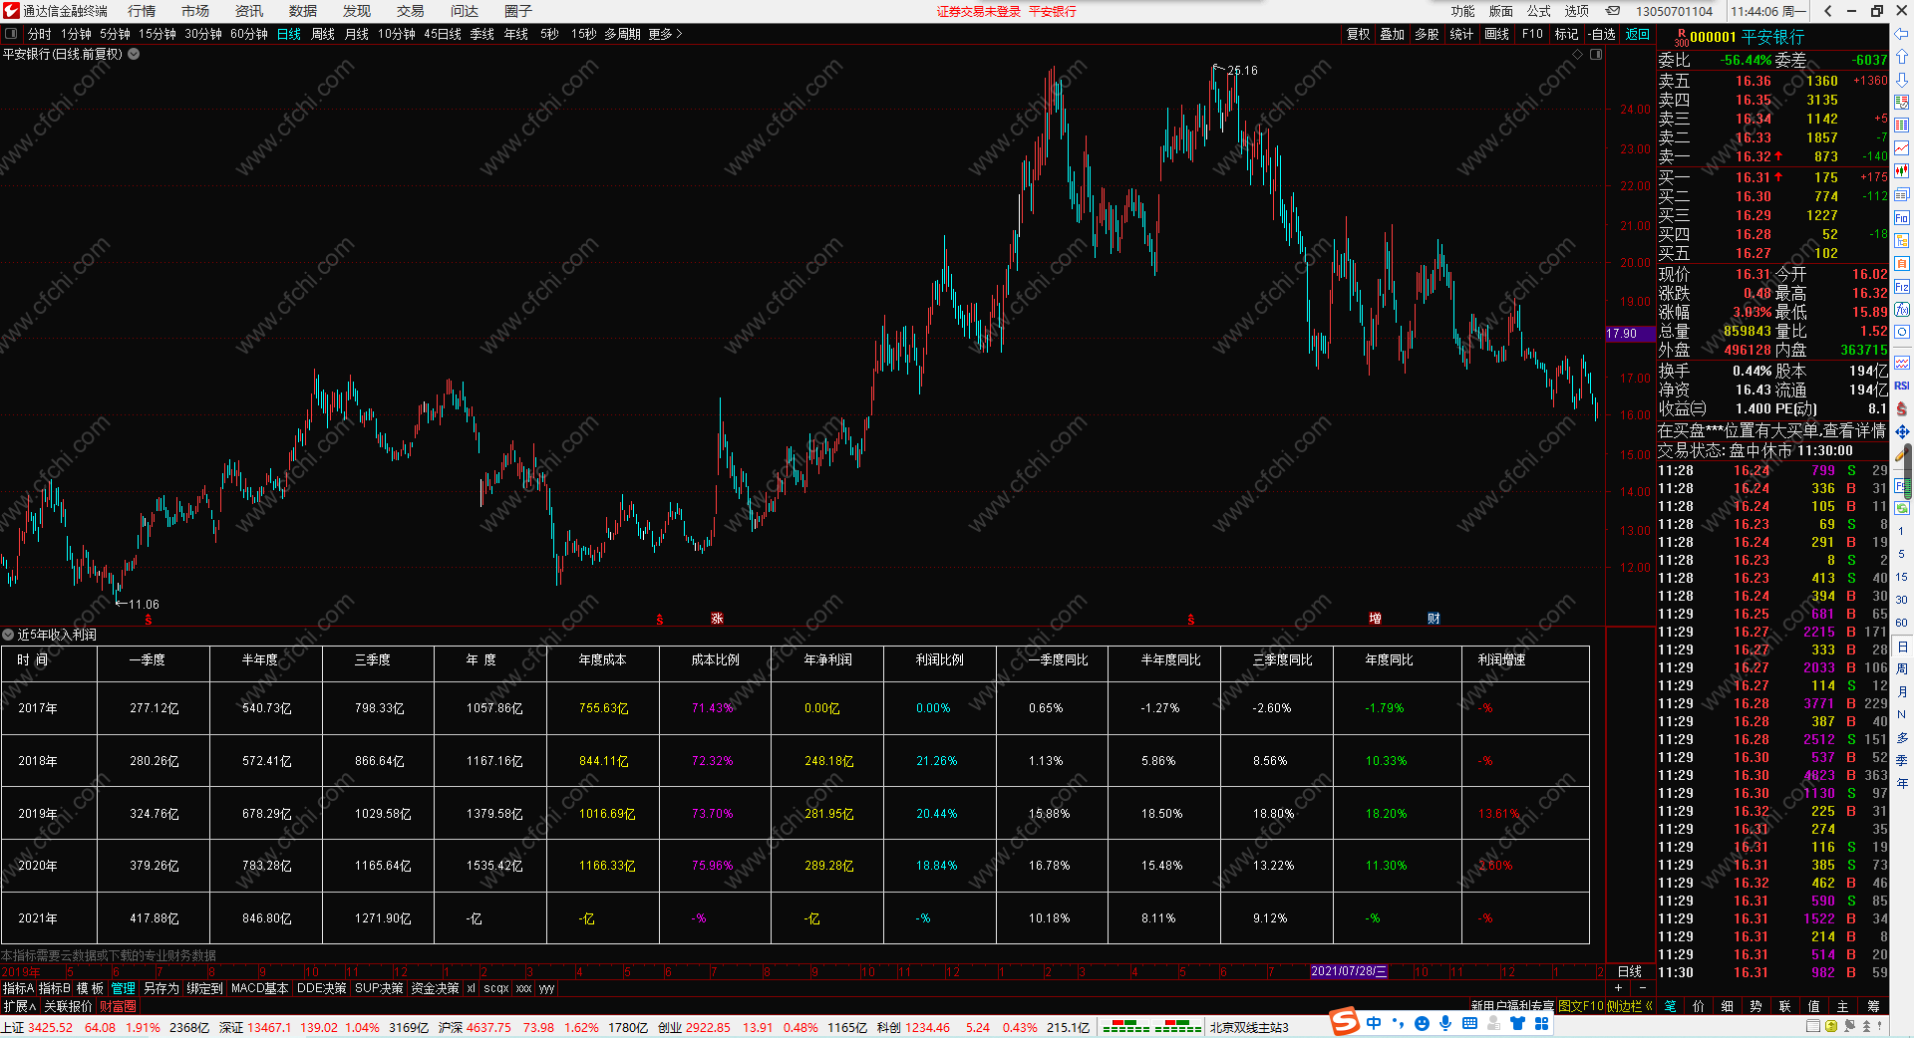Toggle 标记 marker option
The height and width of the screenshot is (1038, 1914).
1567,34
